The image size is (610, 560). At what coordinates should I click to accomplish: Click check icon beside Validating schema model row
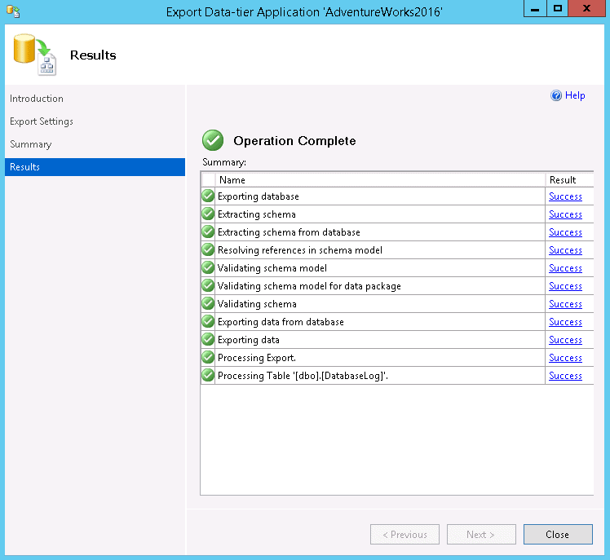tap(208, 267)
